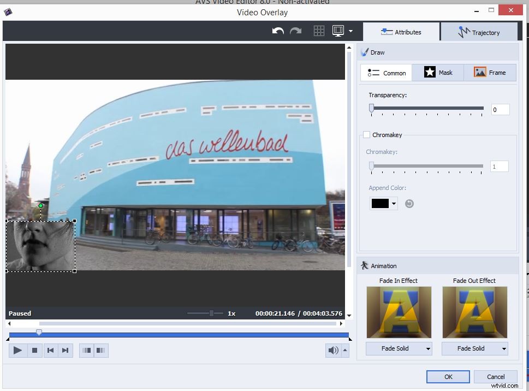The image size is (529, 391).
Task: Cancel the Video Overlay dialog
Action: click(495, 376)
